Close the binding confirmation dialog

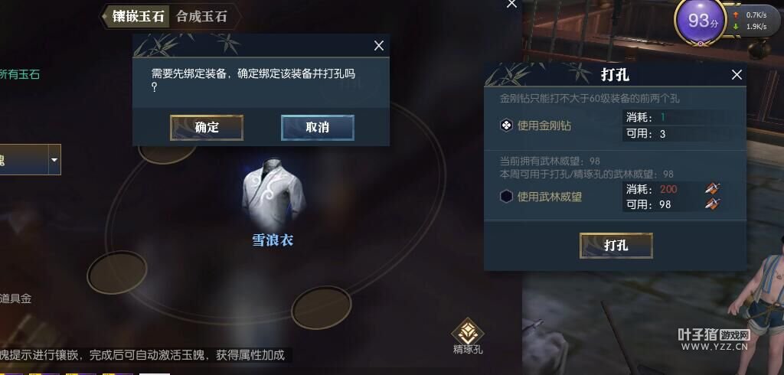[379, 46]
